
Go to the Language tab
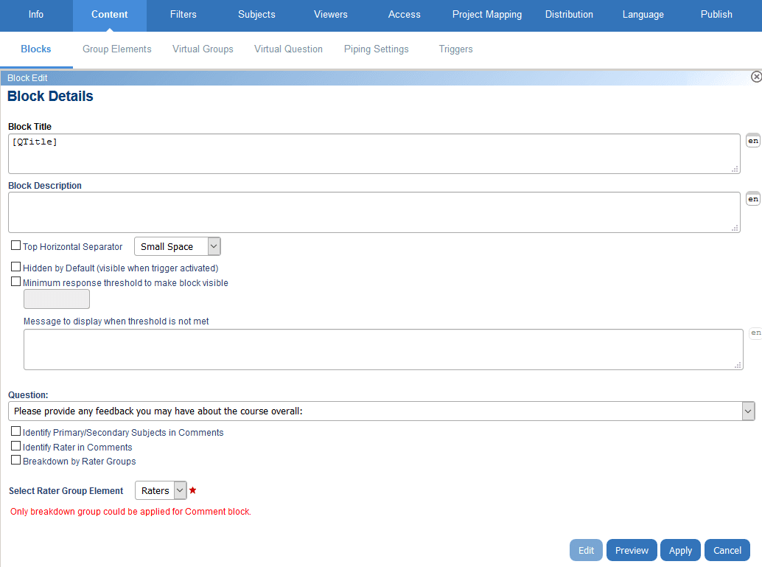[643, 15]
